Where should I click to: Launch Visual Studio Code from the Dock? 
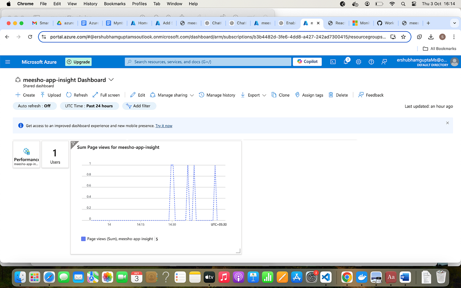[326, 277]
